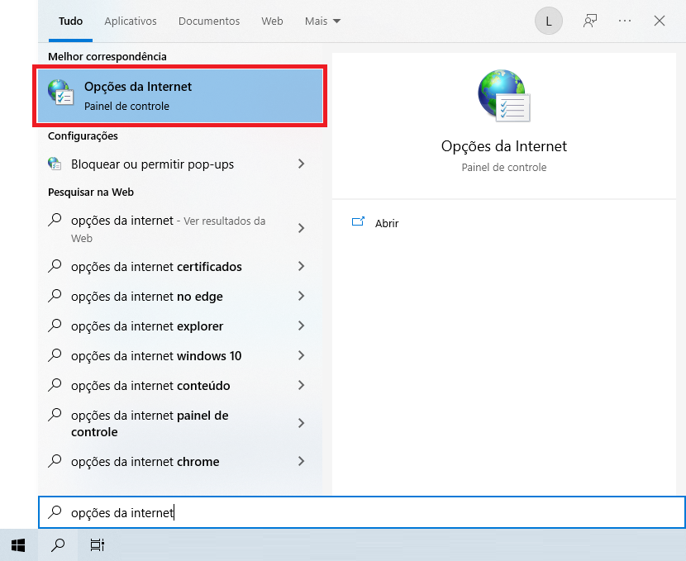Click the Windows Start button
Screen dimensions: 686x561
[x=18, y=544]
